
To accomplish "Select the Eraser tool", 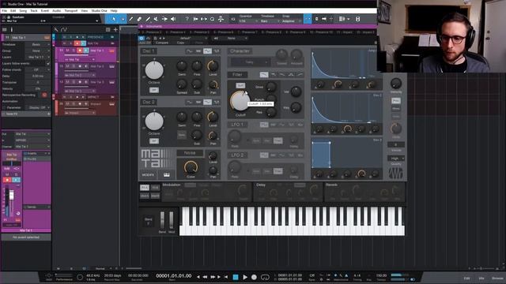I will (x=139, y=19).
